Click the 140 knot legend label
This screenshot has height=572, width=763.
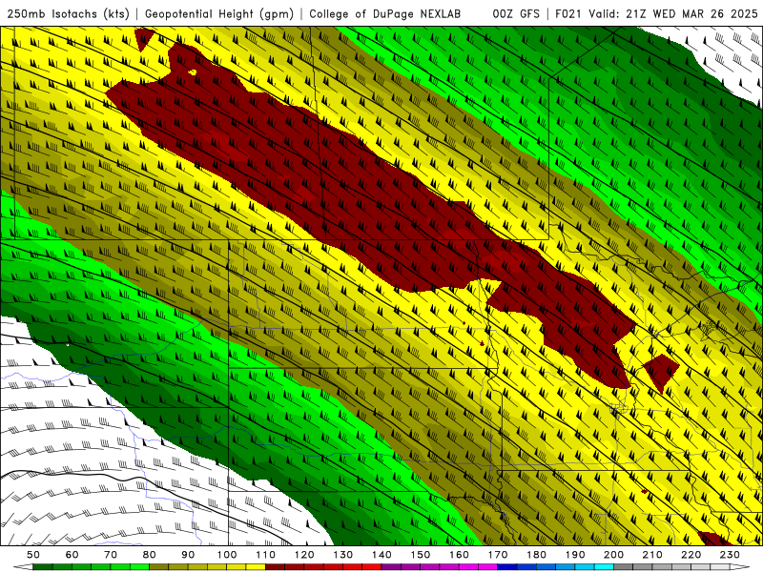pyautogui.click(x=381, y=555)
